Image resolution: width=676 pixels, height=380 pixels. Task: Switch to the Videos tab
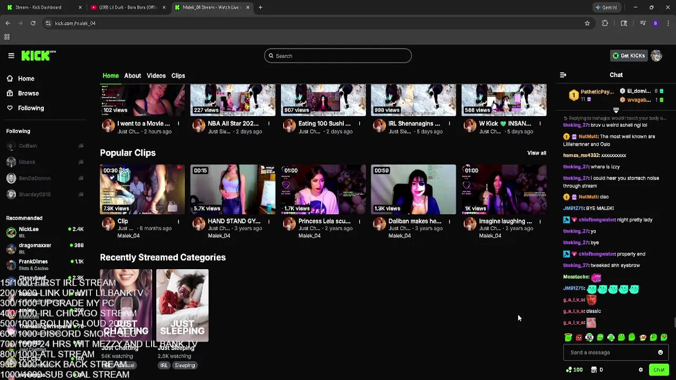click(x=156, y=76)
